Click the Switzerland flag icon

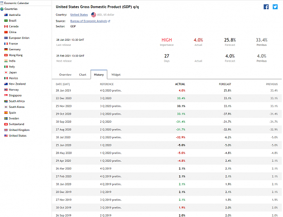click(x=6, y=124)
